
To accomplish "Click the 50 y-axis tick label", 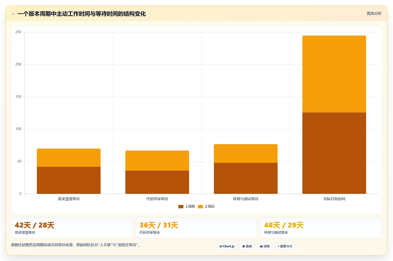I will click(x=19, y=161).
